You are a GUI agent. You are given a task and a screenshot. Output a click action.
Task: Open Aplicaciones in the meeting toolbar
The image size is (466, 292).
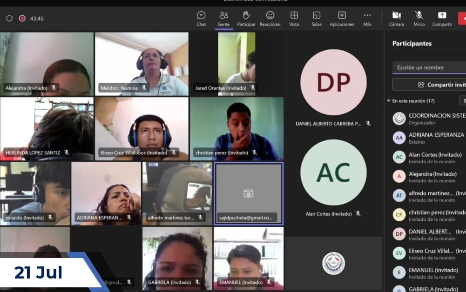click(x=342, y=19)
